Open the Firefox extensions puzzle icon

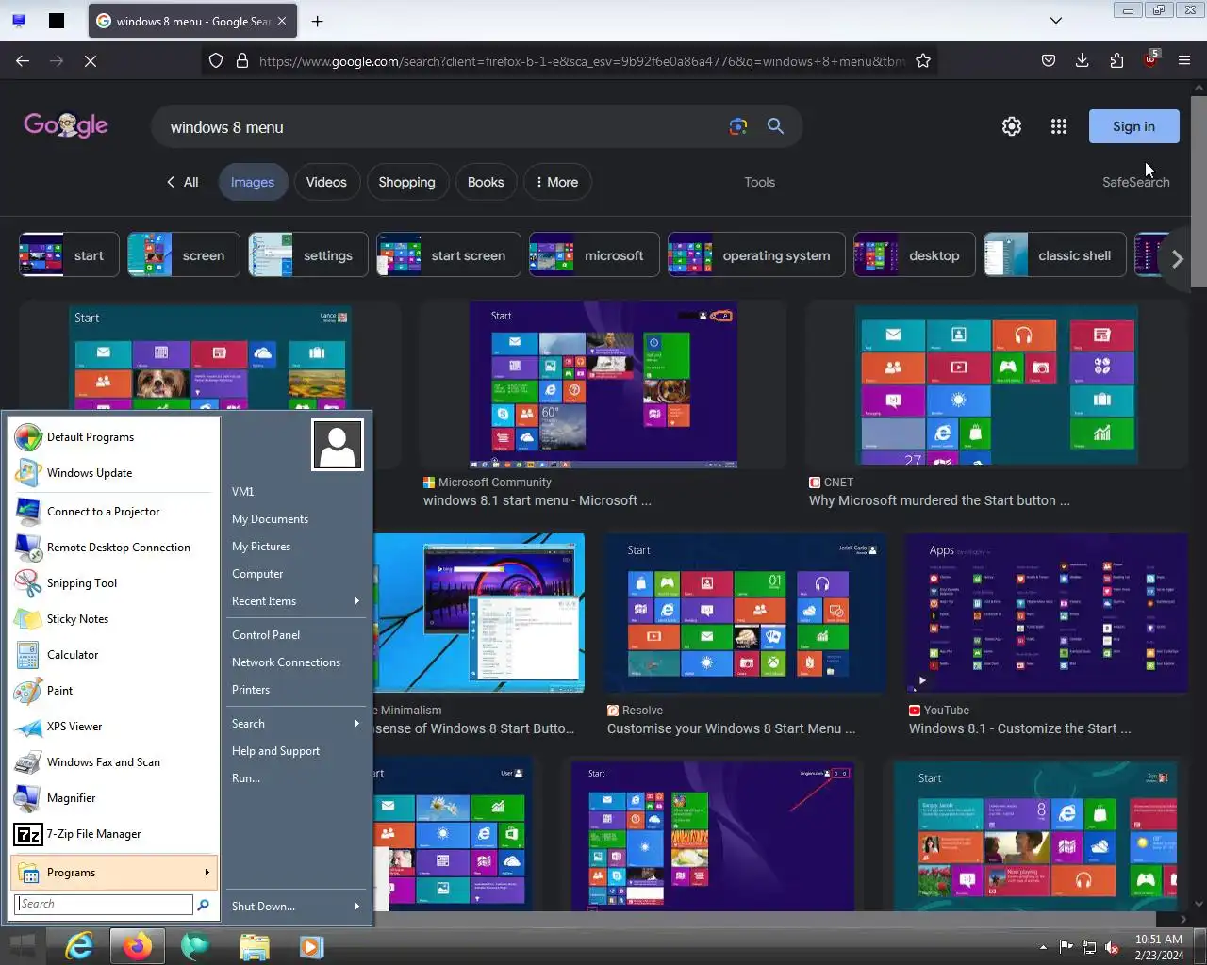coord(1116,60)
